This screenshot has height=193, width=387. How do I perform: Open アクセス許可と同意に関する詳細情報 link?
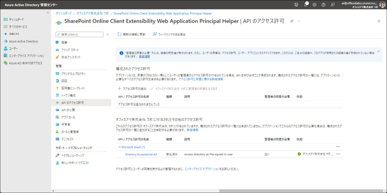coord(201,79)
